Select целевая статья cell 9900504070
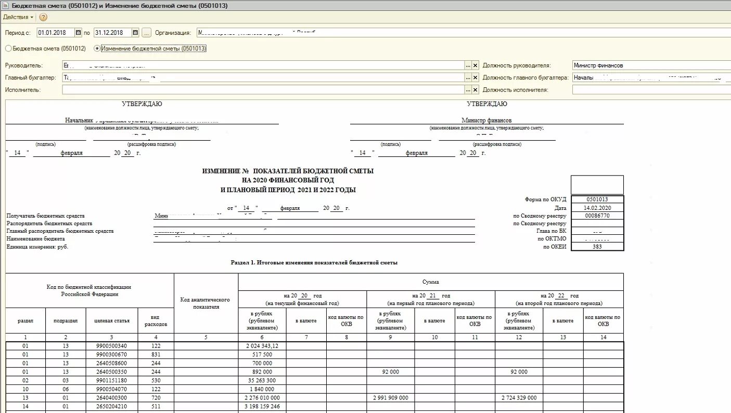Screen dimensions: 731x413 111,389
